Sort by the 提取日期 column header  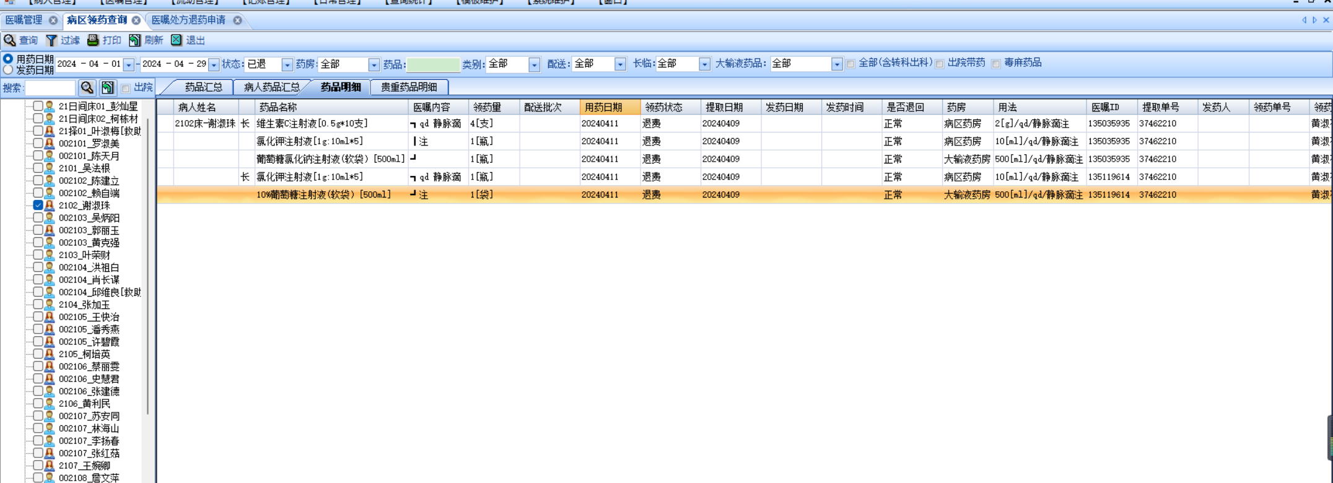(x=730, y=107)
